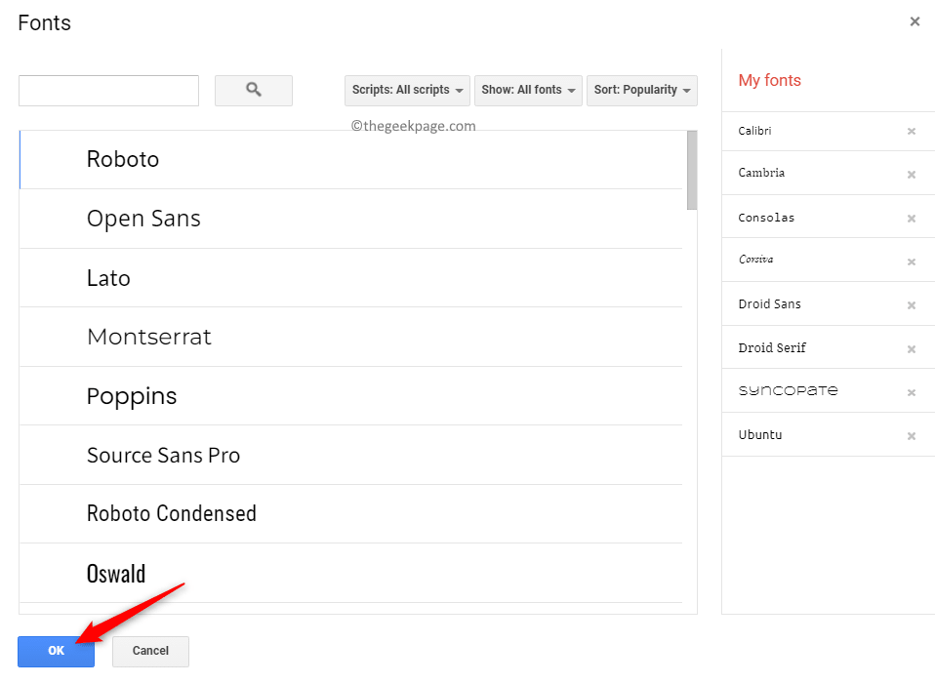
Task: Close the Fonts dialog
Action: point(915,20)
